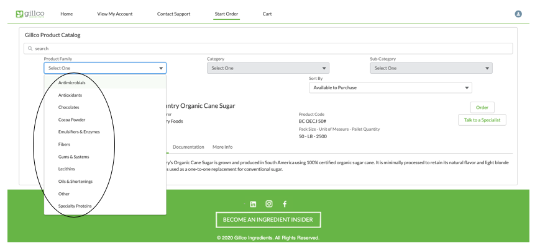The height and width of the screenshot is (251, 540).
Task: Select the Specialty Proteins option
Action: 105,206
